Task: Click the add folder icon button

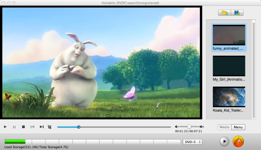Action: point(225,13)
